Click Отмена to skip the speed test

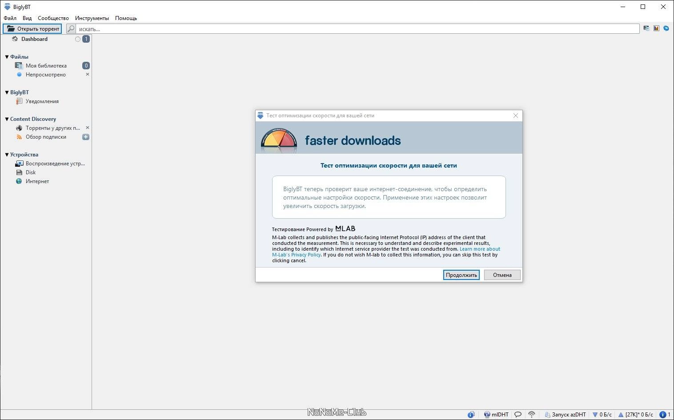(x=502, y=275)
